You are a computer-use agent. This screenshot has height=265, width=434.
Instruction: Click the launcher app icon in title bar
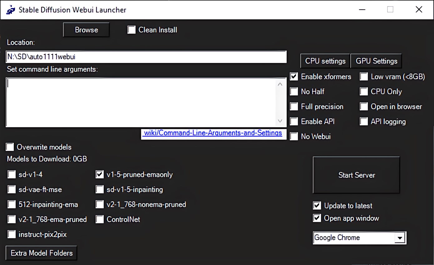pyautogui.click(x=11, y=10)
